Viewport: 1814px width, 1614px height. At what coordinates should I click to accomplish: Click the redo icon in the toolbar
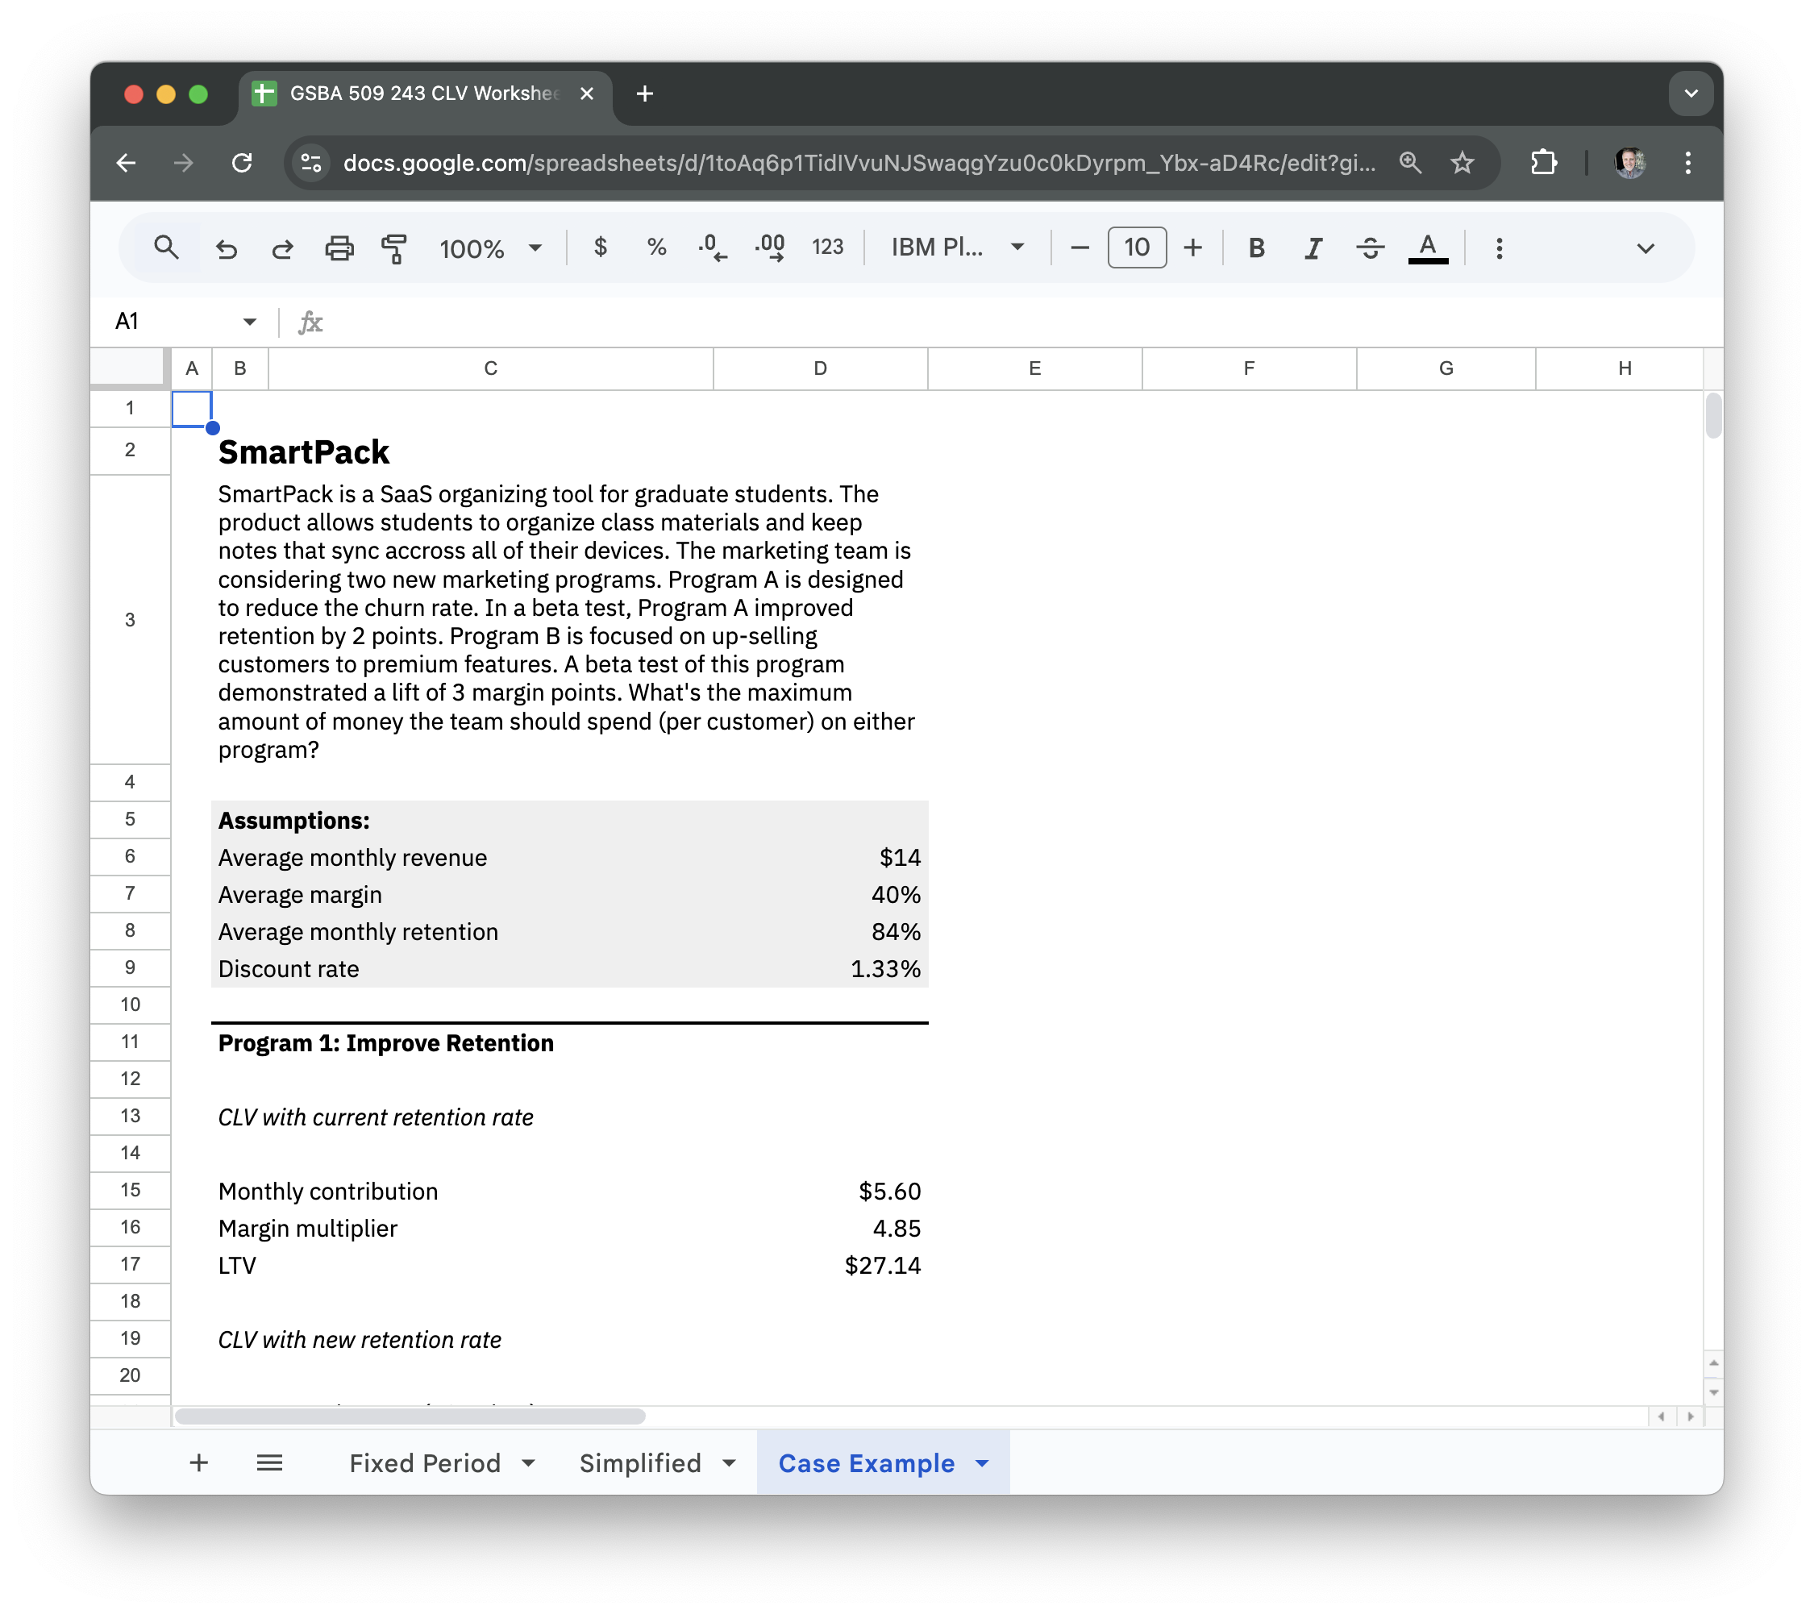tap(282, 248)
